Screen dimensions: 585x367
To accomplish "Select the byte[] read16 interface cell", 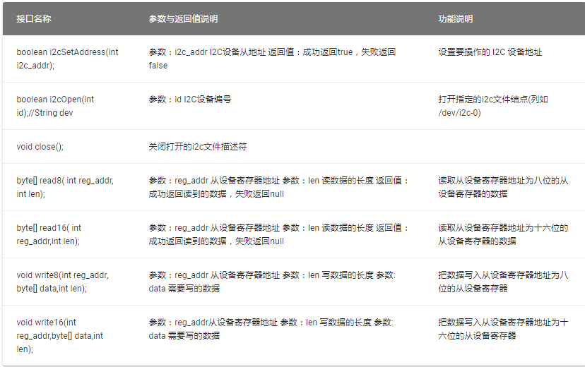I will coord(49,234).
